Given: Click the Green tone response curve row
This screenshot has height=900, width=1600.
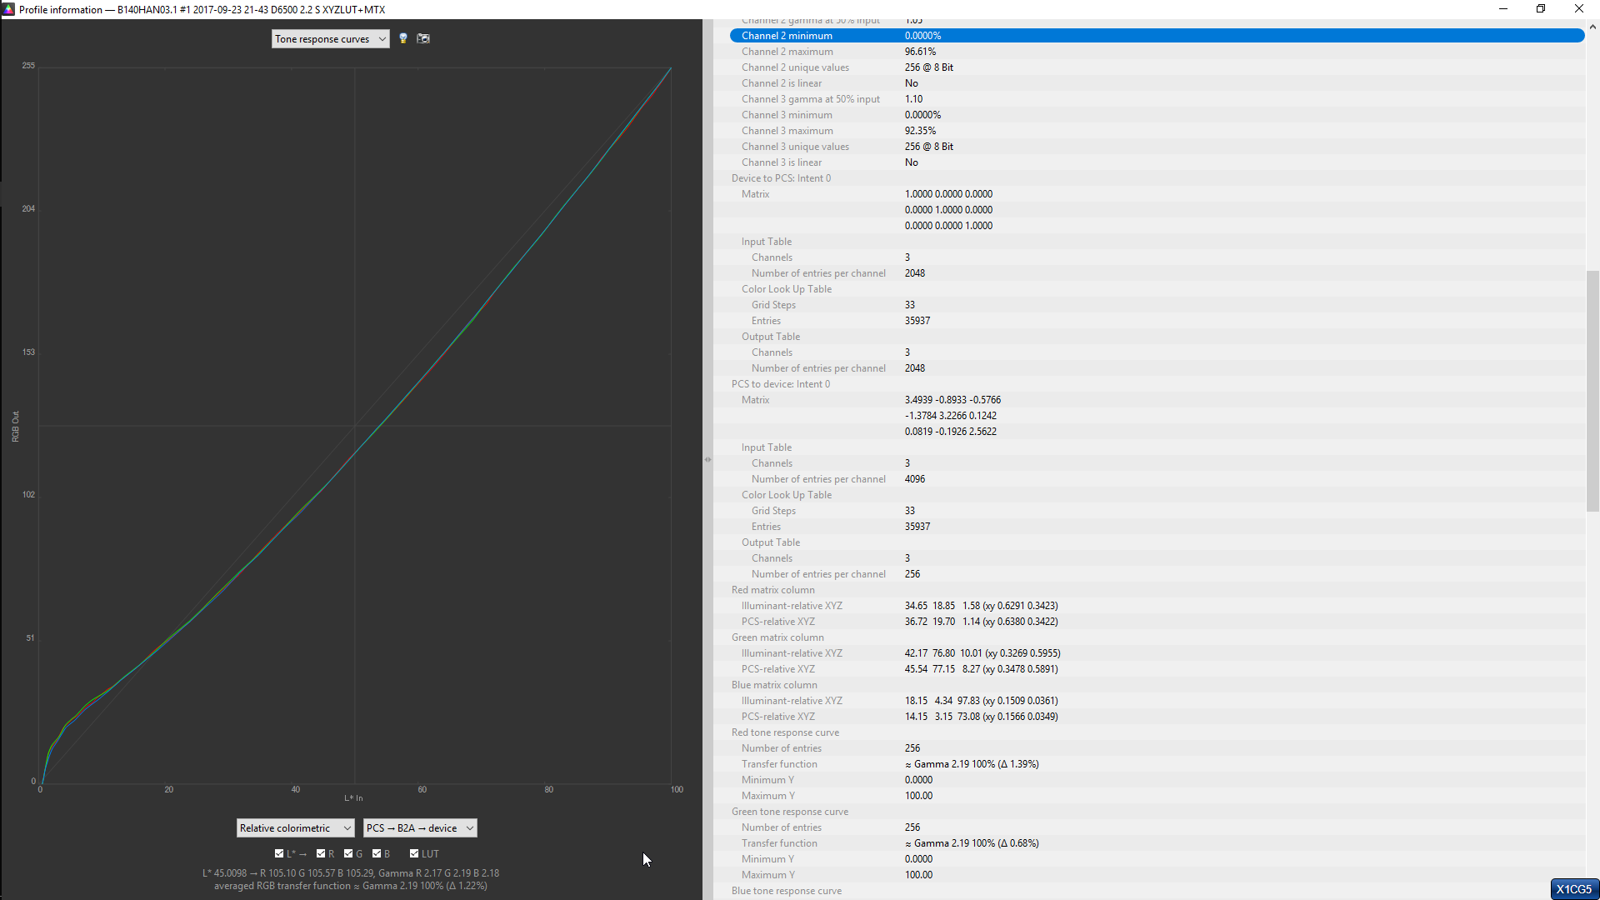Looking at the screenshot, I should 790,812.
